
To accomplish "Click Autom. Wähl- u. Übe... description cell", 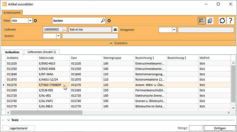I will [150, 85].
